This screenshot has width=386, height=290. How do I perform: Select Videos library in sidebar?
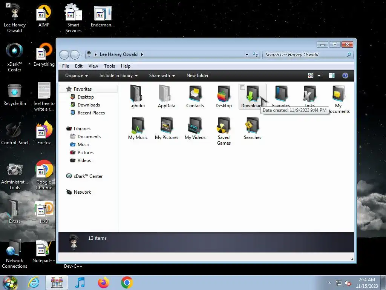click(x=84, y=160)
